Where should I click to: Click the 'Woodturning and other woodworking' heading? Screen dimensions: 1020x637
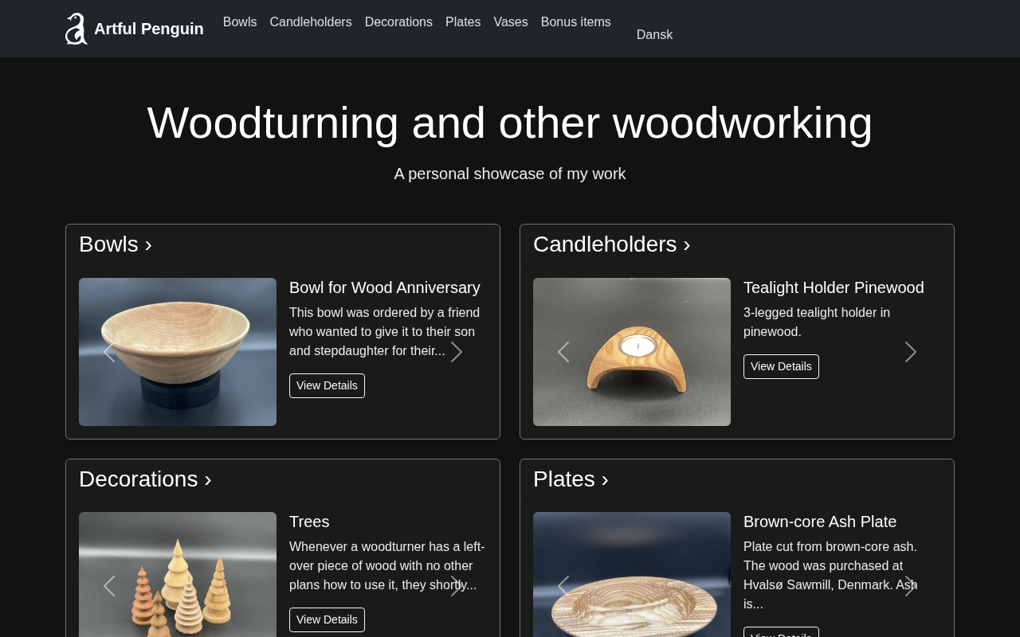point(510,123)
